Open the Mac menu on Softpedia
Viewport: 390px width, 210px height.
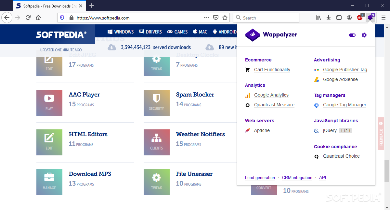[x=200, y=32]
